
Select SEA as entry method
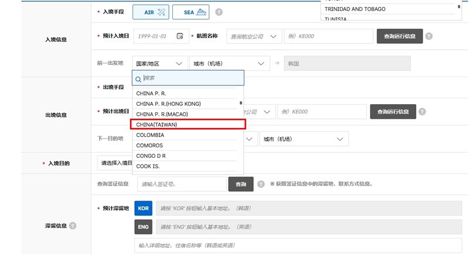coord(191,12)
